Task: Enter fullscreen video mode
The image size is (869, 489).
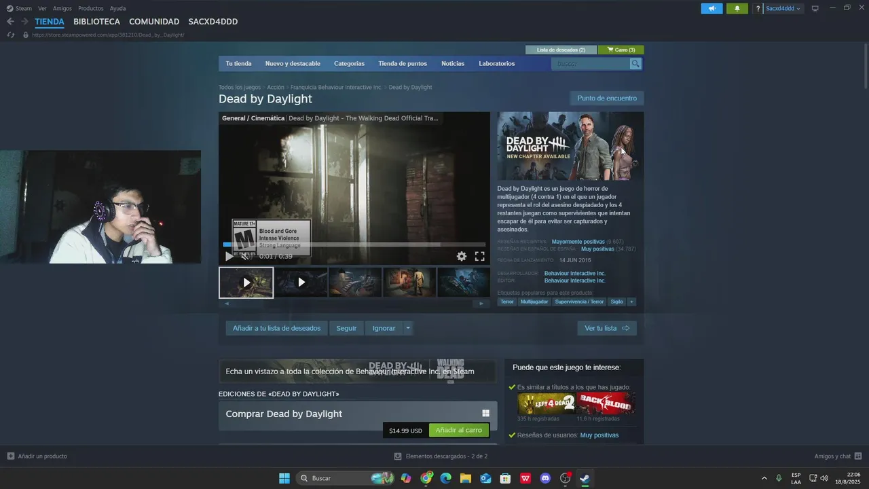Action: pyautogui.click(x=479, y=256)
